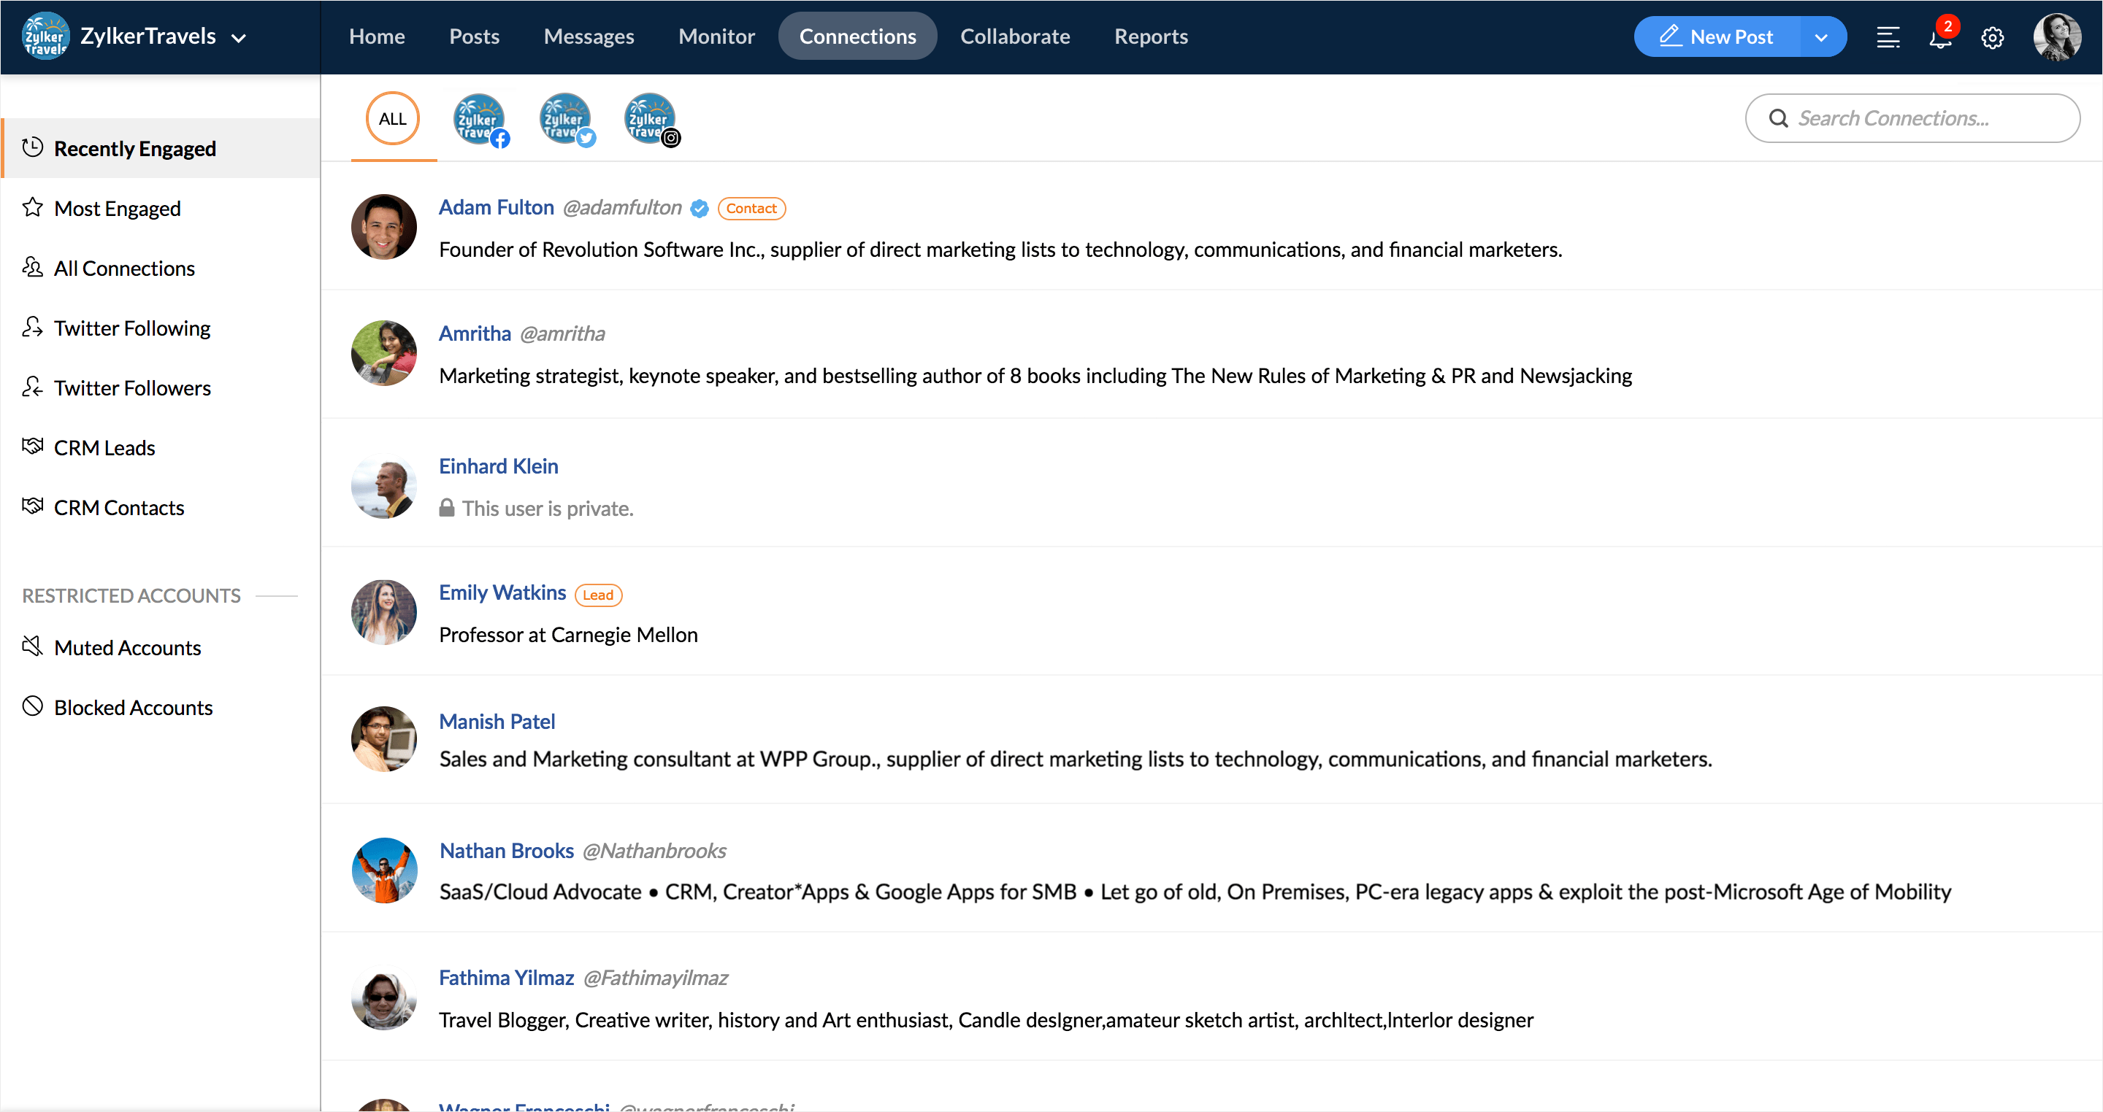Screen dimensions: 2103x1112
Task: Open the notifications bell icon
Action: click(1939, 37)
